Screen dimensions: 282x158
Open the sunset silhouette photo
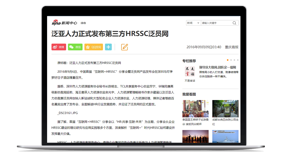tap(195, 136)
